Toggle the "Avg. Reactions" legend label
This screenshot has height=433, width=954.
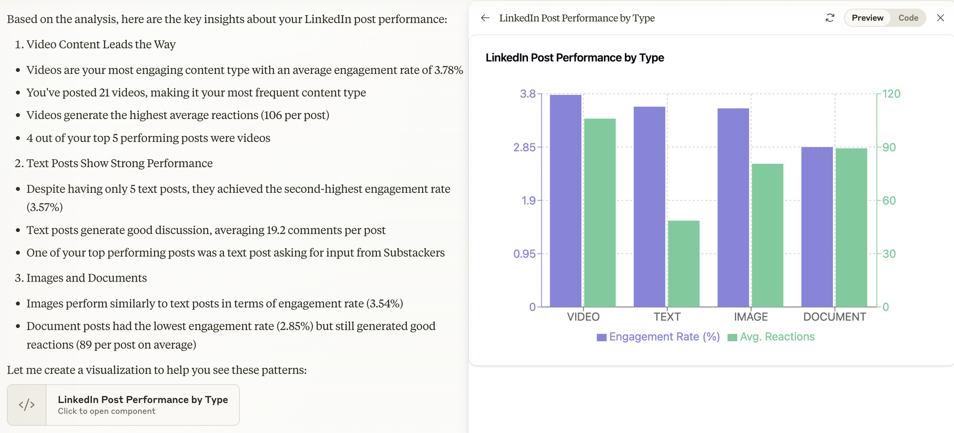(x=777, y=337)
